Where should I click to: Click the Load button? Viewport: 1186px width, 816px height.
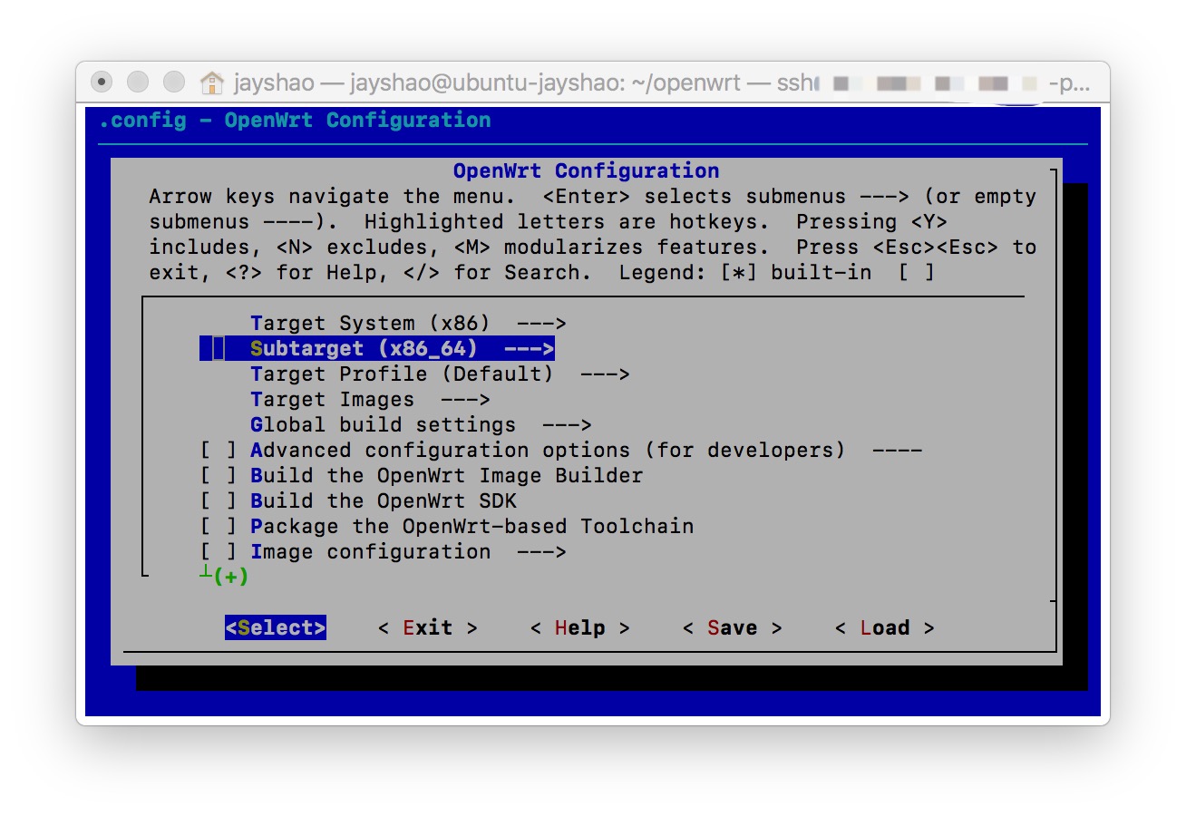(884, 628)
